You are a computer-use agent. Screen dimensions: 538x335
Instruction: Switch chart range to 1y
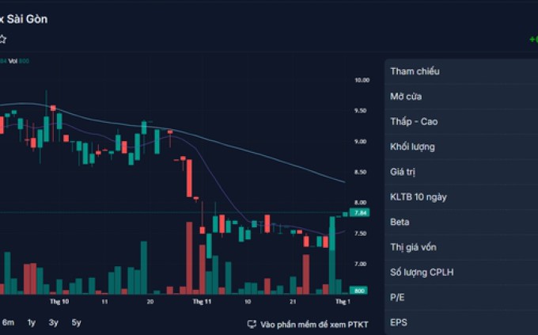click(x=31, y=322)
